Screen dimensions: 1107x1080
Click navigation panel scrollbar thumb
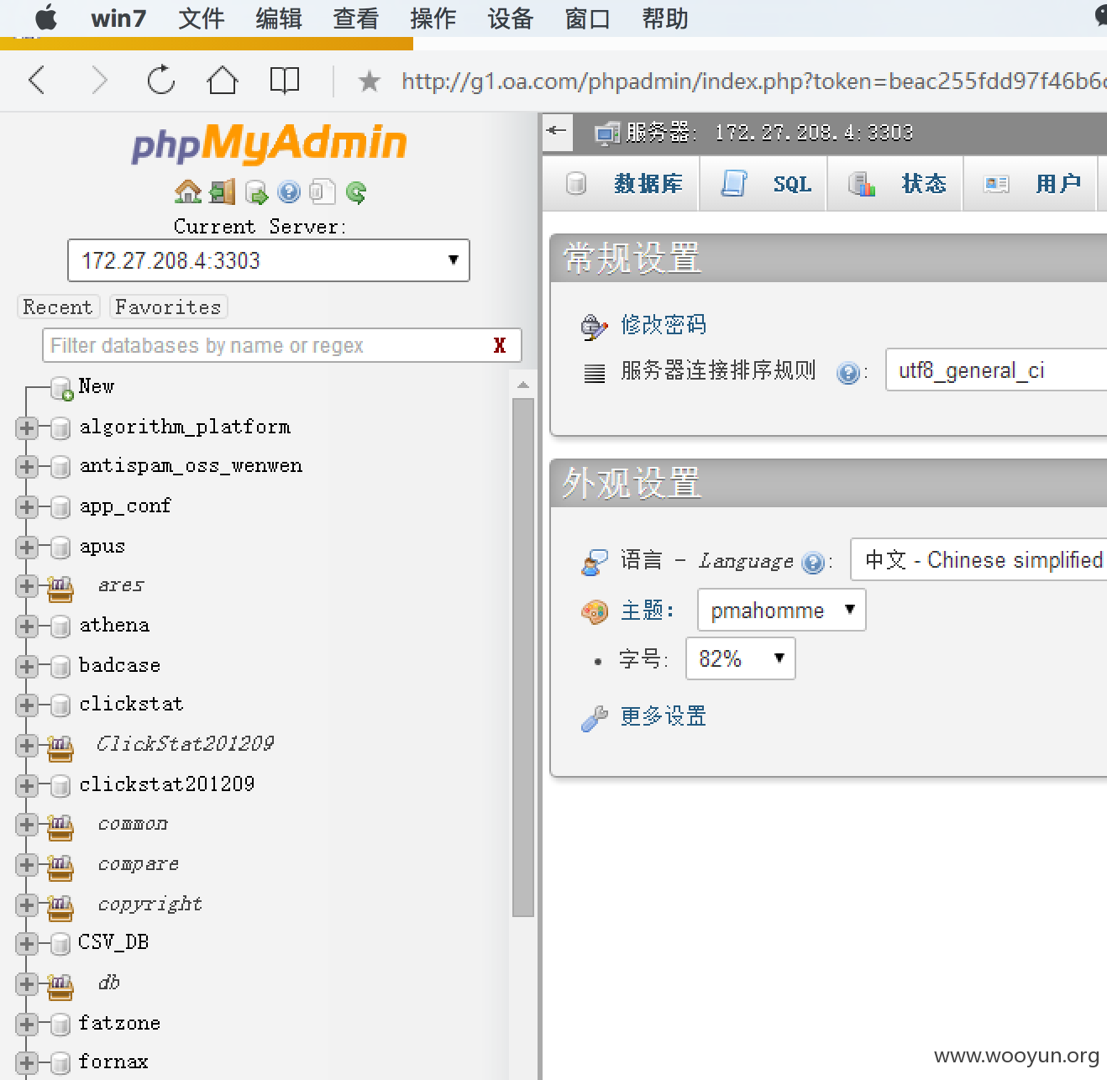click(x=523, y=657)
